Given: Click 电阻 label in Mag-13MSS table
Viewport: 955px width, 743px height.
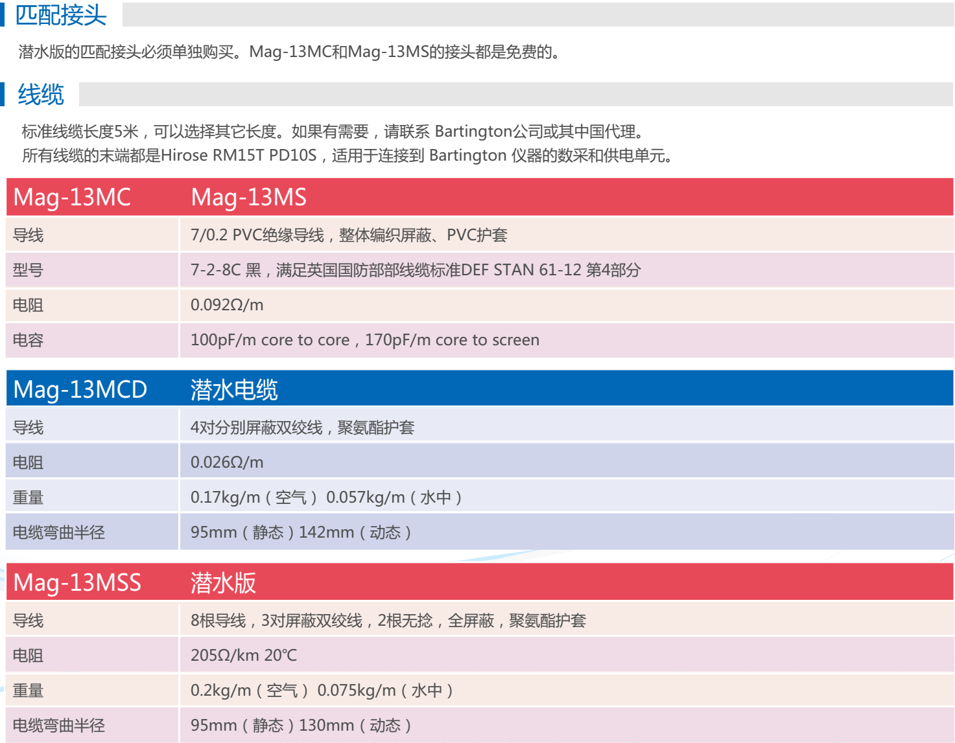Looking at the screenshot, I should [28, 656].
